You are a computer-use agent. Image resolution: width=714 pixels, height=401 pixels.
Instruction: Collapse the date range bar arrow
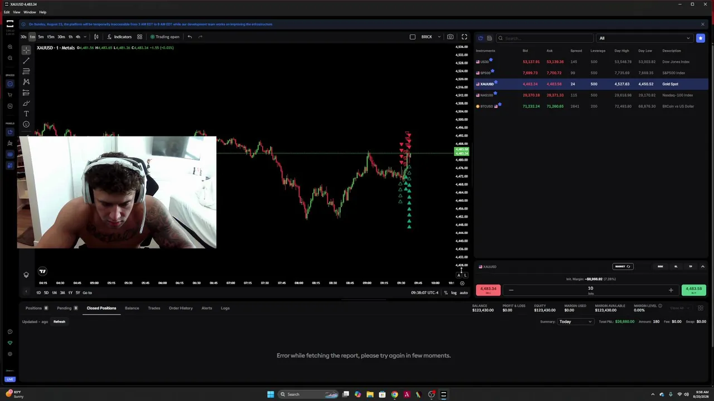[26, 292]
